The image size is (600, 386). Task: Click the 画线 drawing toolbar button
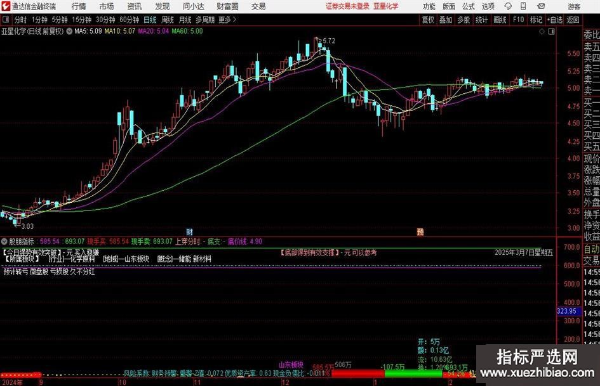pos(500,20)
